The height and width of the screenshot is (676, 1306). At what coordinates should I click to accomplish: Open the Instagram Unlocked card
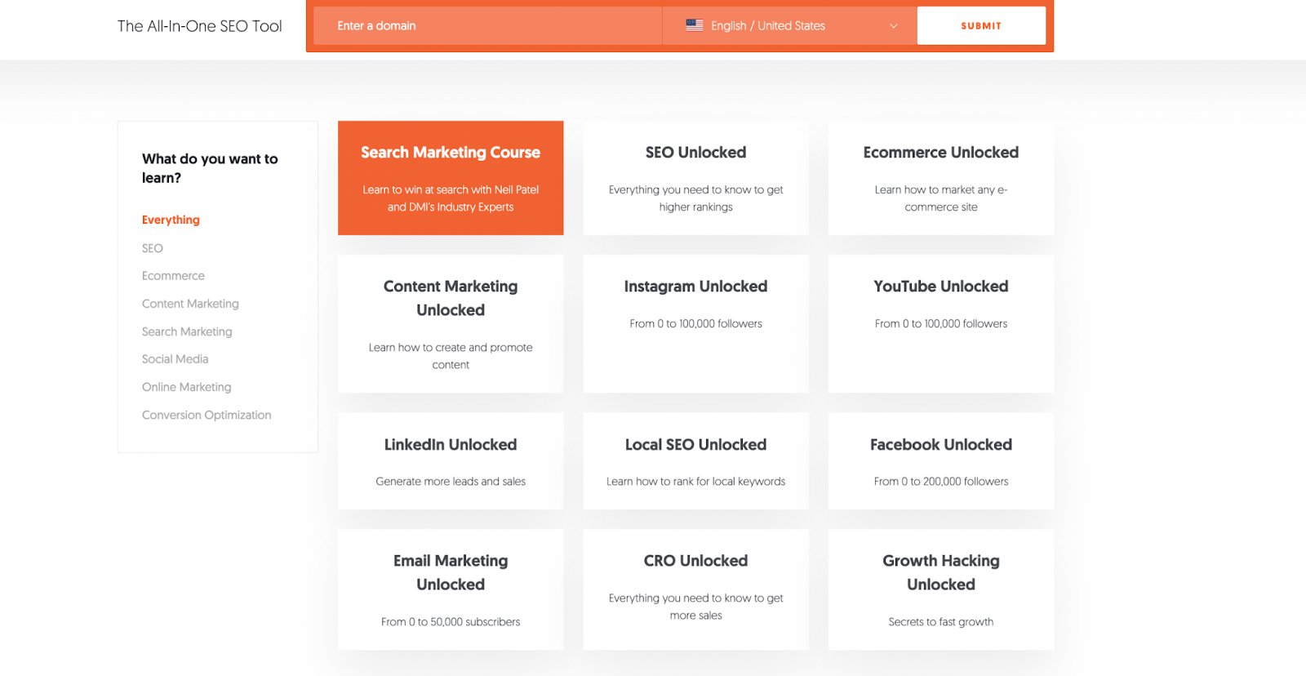tap(695, 323)
